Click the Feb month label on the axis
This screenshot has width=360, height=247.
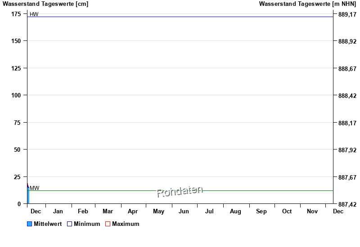(x=83, y=212)
